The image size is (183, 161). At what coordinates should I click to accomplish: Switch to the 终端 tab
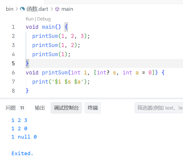[x=93, y=108]
